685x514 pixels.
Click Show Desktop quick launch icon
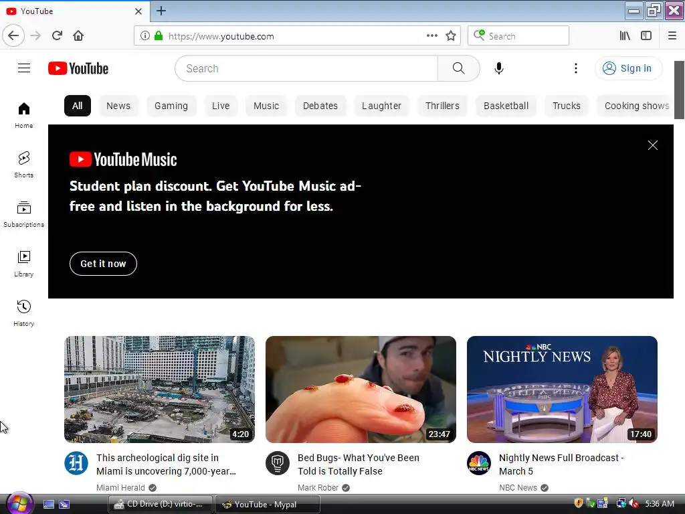click(x=48, y=504)
